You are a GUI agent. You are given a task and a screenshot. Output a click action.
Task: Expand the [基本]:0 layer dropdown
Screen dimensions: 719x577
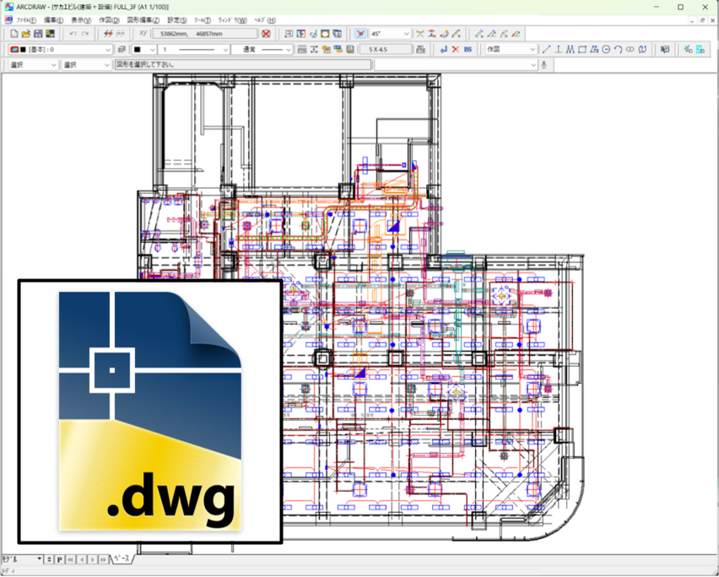click(x=108, y=50)
